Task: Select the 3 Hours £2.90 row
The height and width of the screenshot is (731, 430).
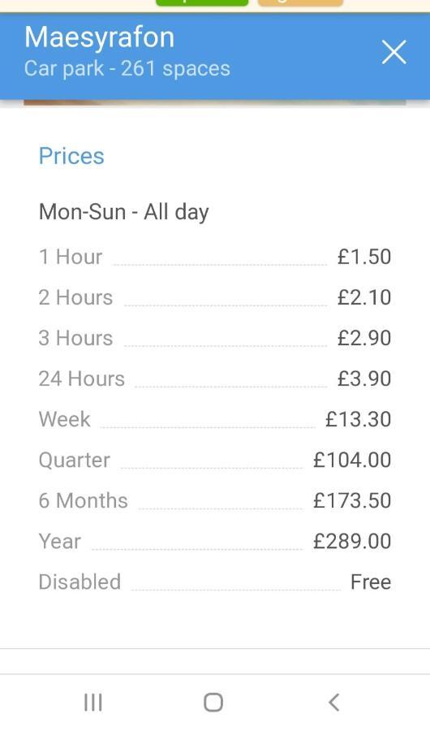Action: [215, 338]
